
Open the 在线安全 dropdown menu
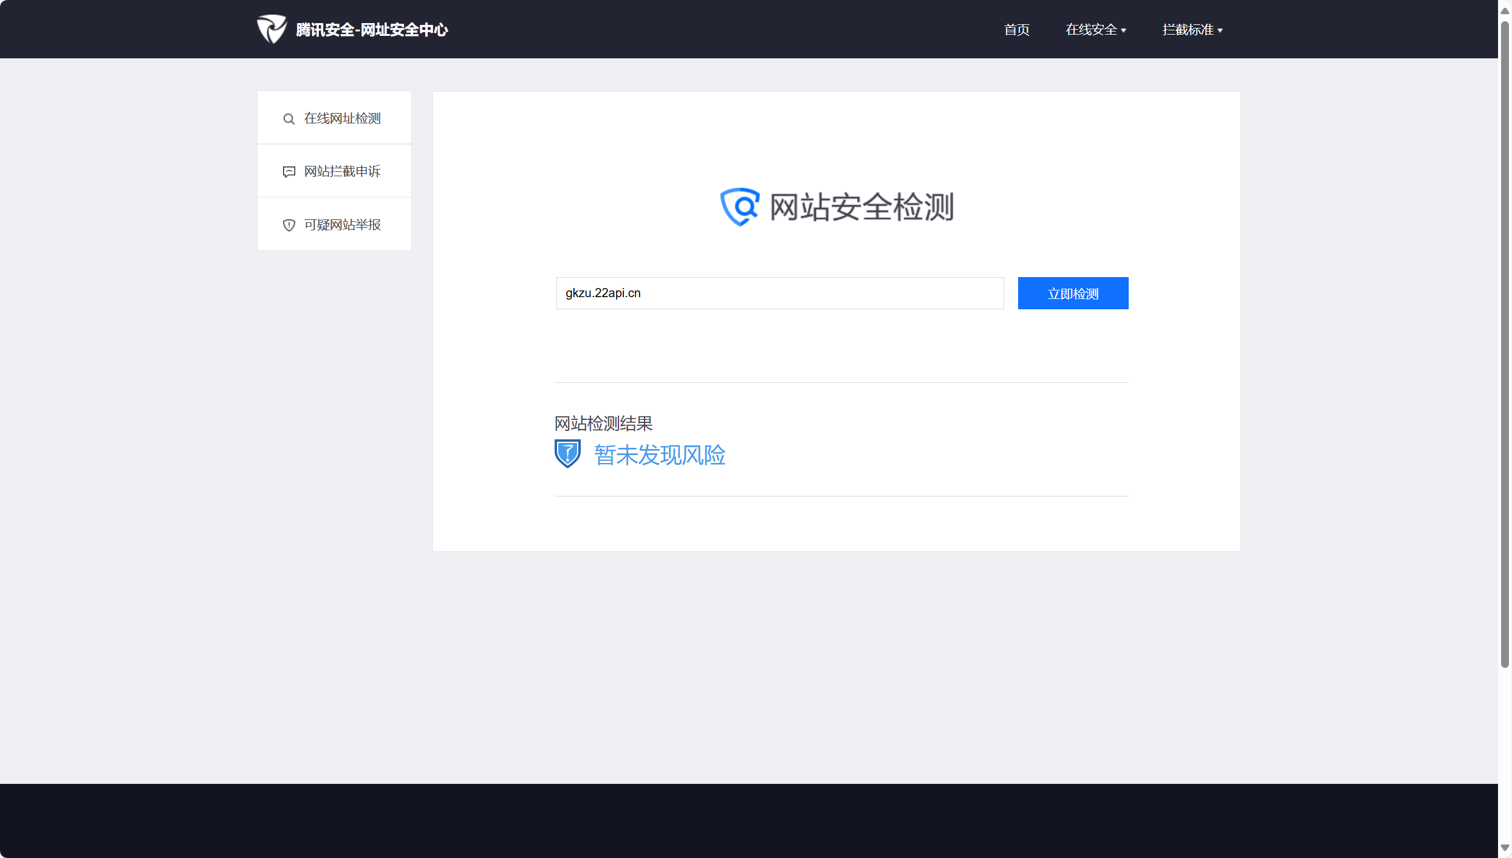click(1091, 30)
